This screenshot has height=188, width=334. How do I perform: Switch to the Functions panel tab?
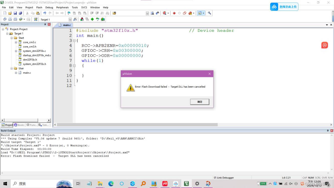click(x=32, y=125)
